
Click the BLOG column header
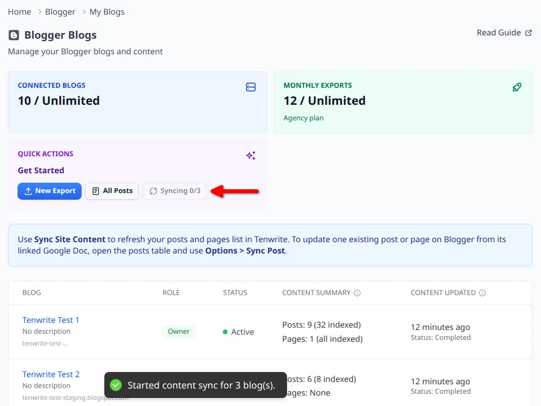point(32,293)
